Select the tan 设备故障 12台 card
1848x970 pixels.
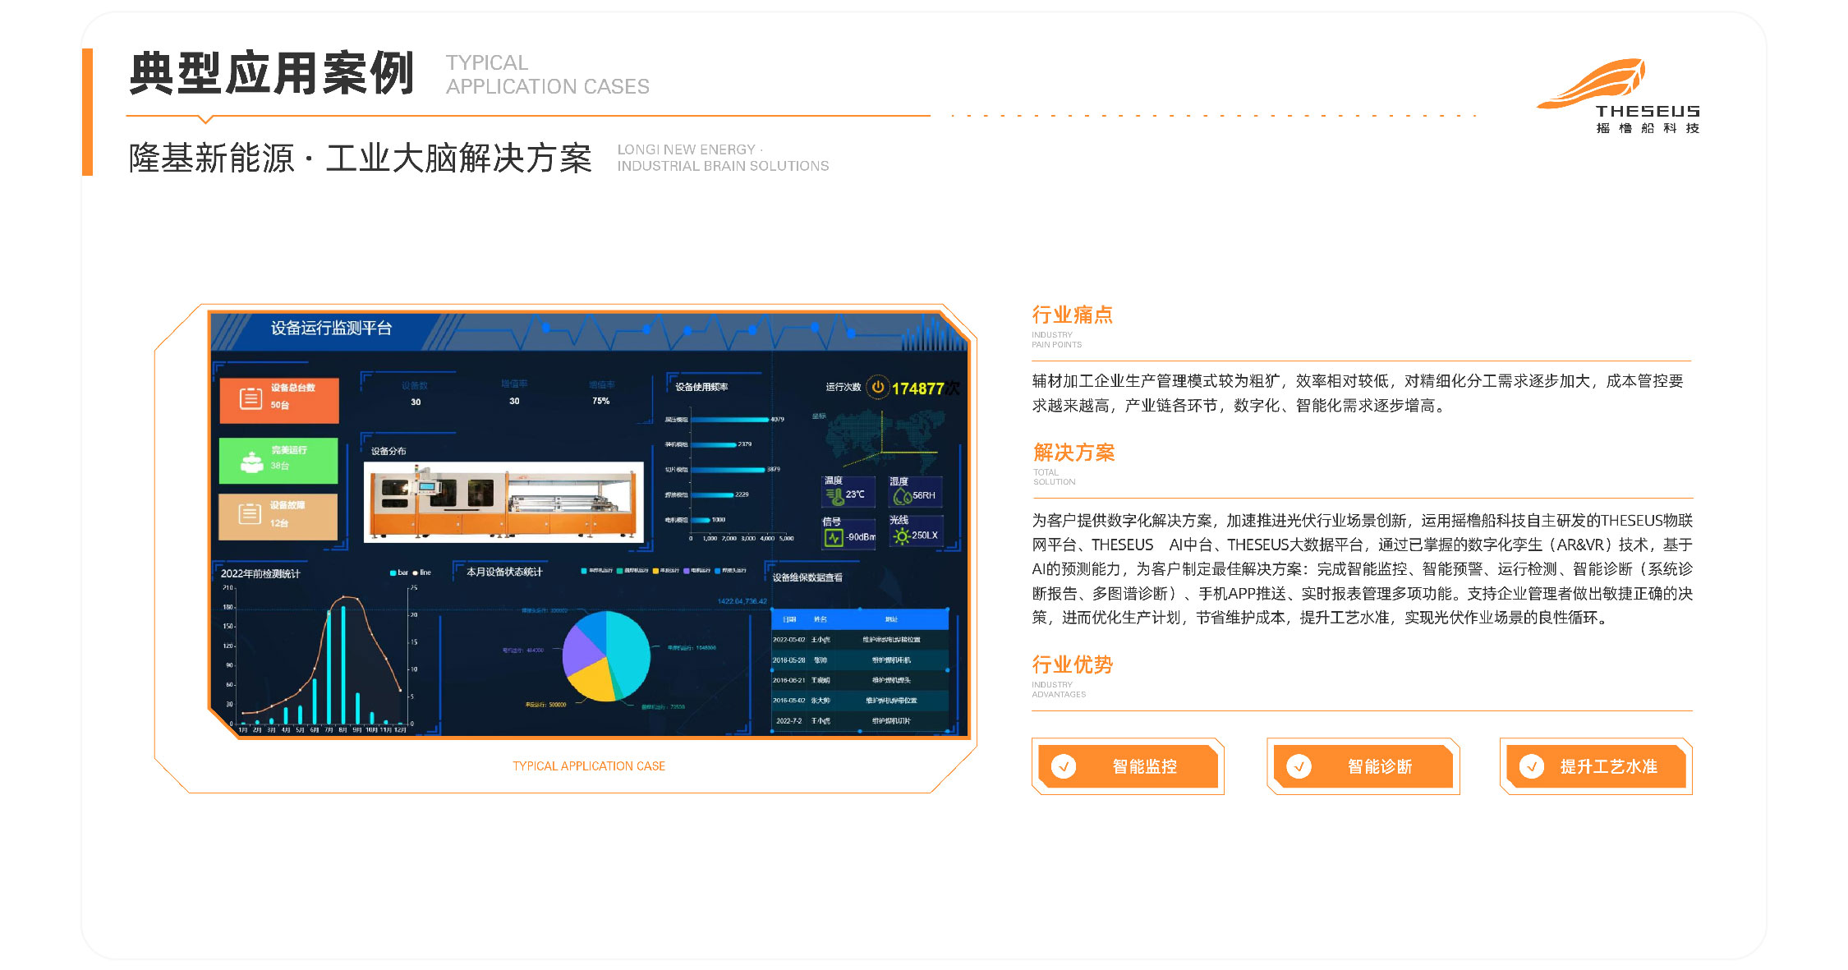278,517
